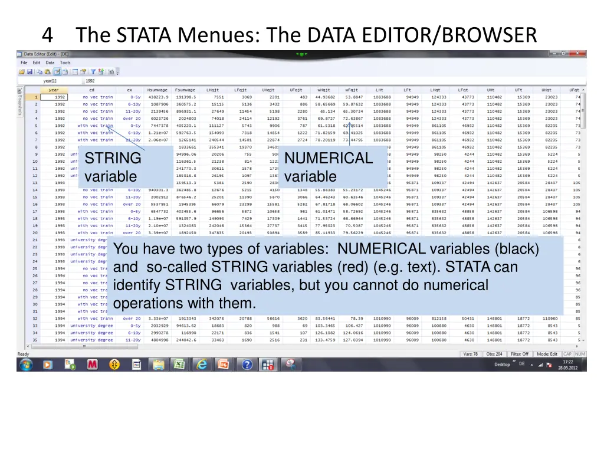This screenshot has height=453, width=604.
Task: Select the Hsumwage column header
Action: coord(157,90)
